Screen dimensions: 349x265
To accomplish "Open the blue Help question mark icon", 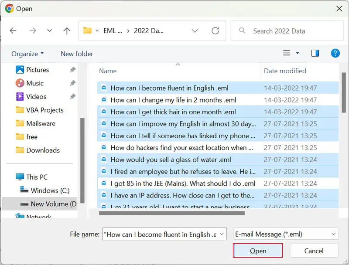I will (x=335, y=53).
